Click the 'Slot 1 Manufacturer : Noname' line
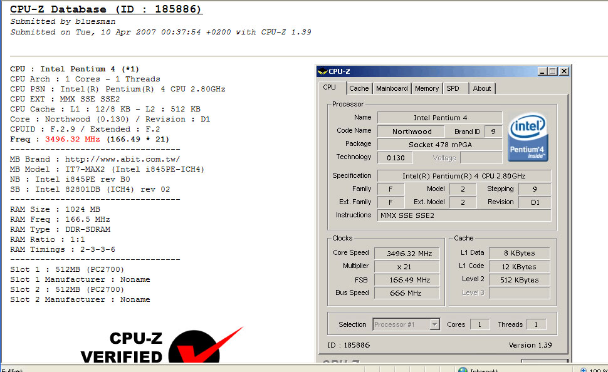Viewport: 608px width, 372px height. pos(80,280)
